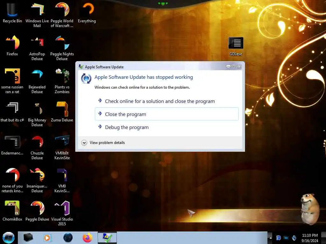Expand View problem details
Image resolution: width=326 pixels, height=244 pixels.
point(103,143)
